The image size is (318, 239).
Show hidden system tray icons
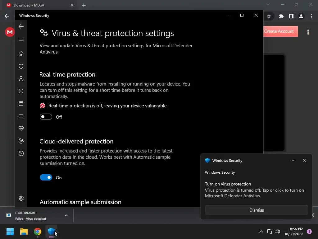coord(261,232)
